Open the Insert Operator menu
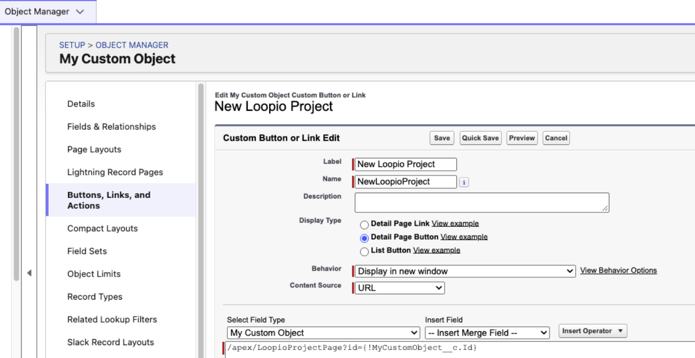695x358 pixels. 593,331
